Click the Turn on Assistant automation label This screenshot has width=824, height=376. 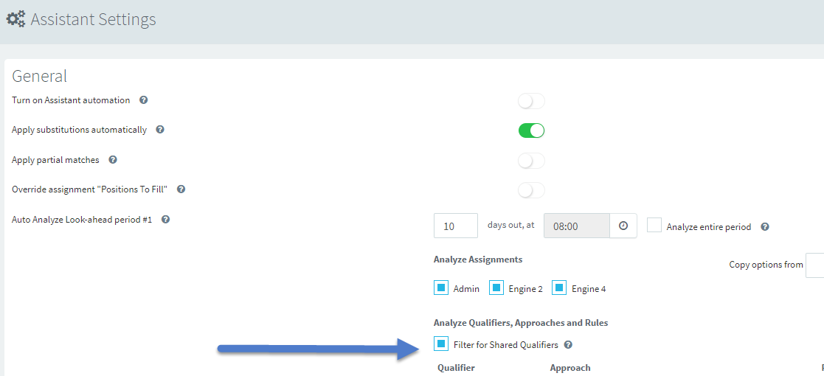click(x=71, y=100)
